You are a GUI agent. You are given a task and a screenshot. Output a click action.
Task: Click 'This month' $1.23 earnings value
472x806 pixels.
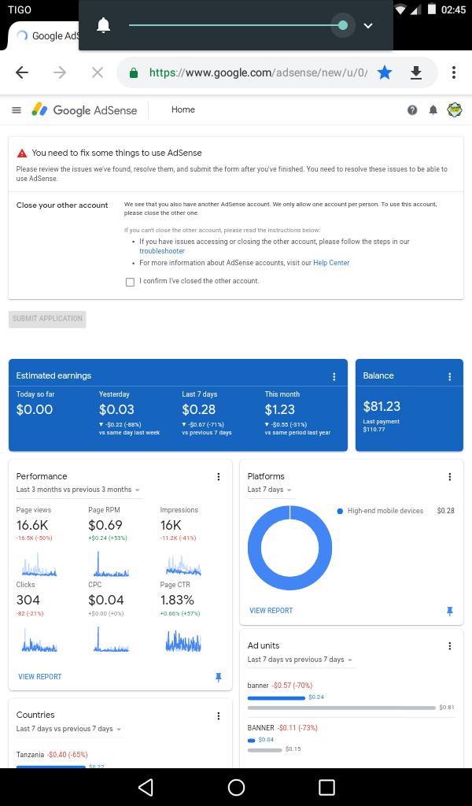click(280, 409)
